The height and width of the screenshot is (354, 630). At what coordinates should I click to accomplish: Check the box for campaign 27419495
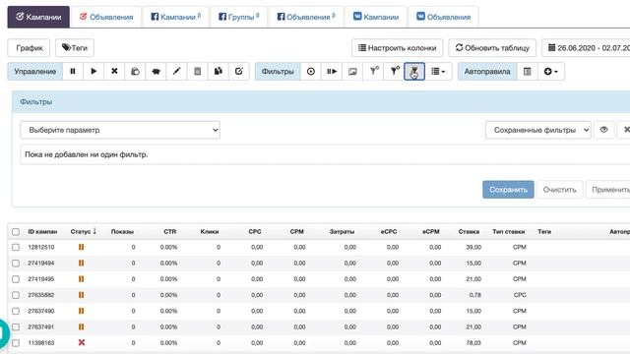click(16, 279)
